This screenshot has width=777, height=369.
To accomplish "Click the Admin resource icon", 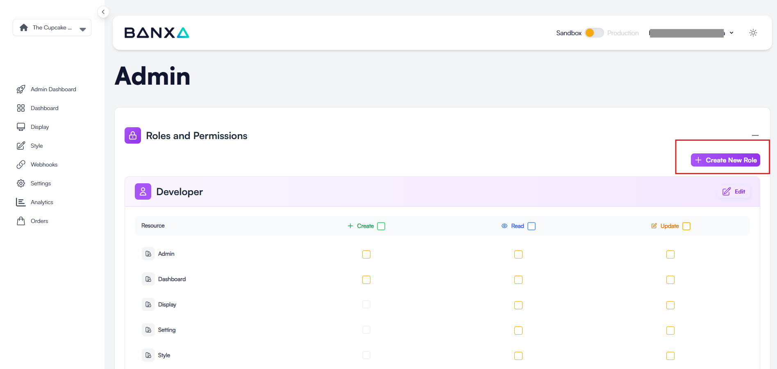I will click(148, 254).
